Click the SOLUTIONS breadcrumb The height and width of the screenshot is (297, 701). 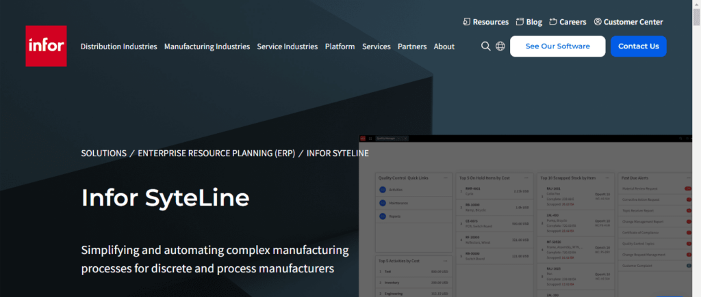(104, 154)
